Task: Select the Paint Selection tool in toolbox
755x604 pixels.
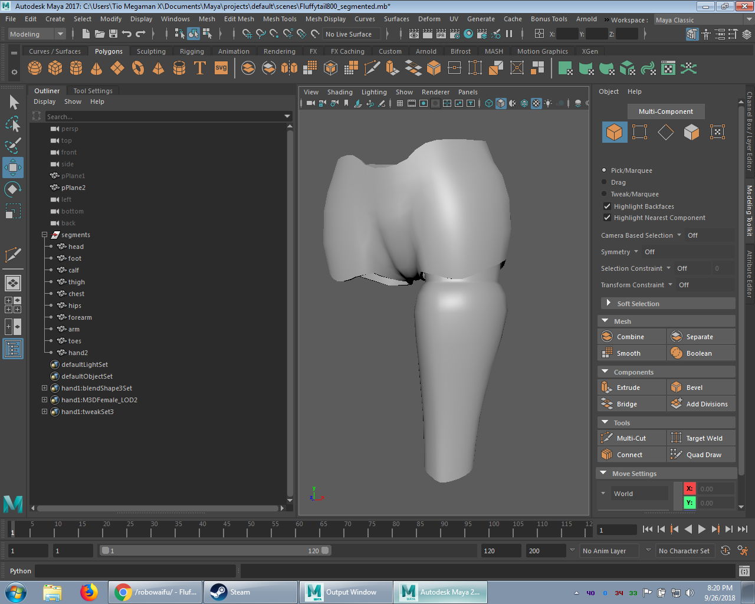Action: click(13, 146)
